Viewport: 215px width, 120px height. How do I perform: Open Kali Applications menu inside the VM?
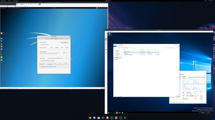pyautogui.click(x=3, y=8)
